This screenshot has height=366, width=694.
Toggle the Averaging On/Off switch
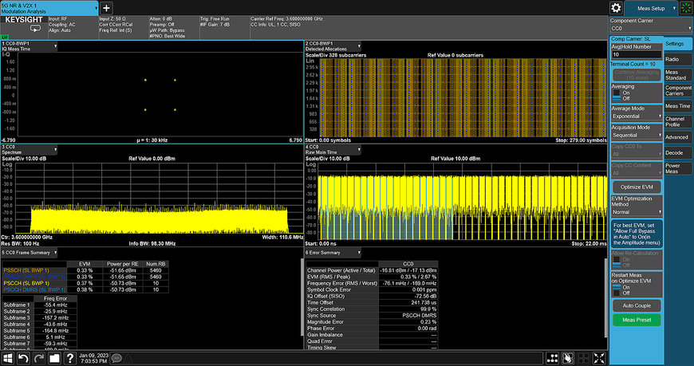(x=617, y=96)
